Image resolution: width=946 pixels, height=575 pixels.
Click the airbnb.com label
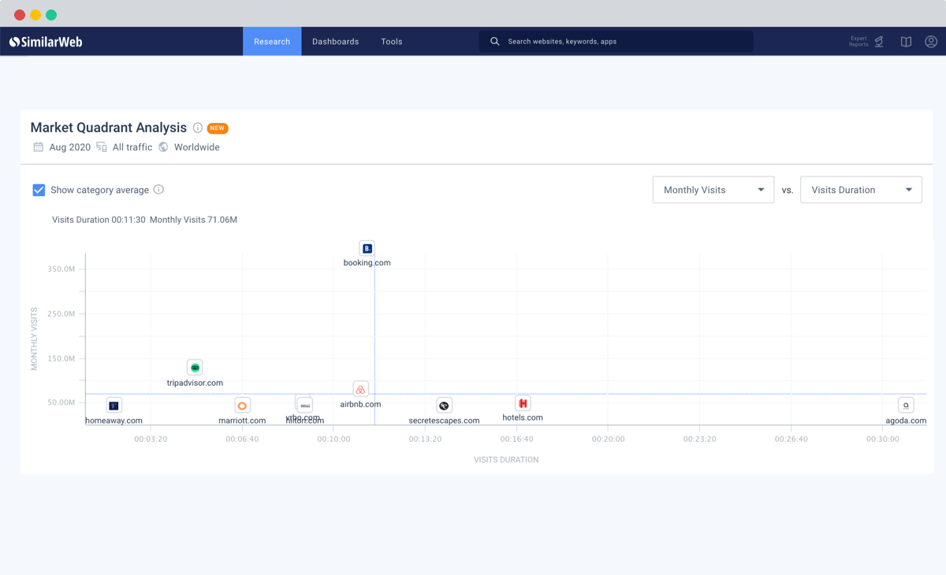[360, 404]
